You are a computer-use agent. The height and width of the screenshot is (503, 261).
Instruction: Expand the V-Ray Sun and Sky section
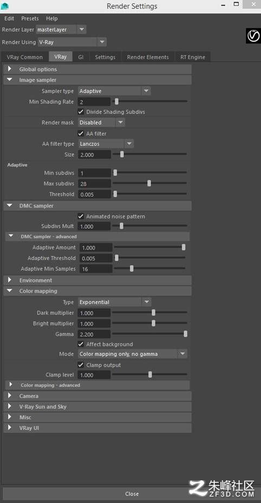(97, 406)
